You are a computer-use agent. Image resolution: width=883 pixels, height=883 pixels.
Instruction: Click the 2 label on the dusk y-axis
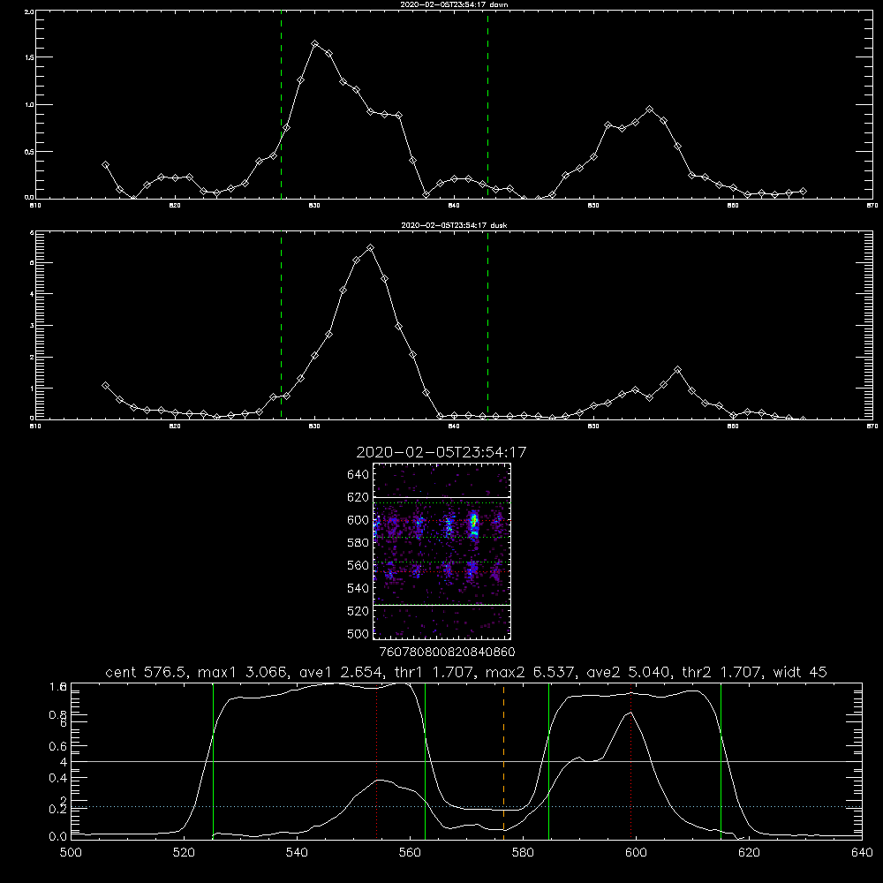point(32,357)
